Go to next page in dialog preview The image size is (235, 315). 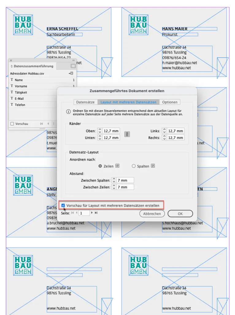click(x=92, y=213)
